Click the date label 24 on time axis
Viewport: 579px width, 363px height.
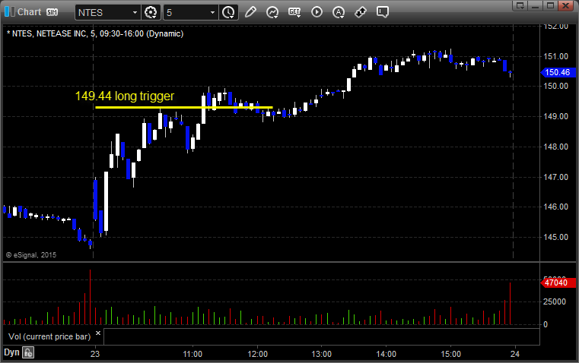pyautogui.click(x=515, y=354)
